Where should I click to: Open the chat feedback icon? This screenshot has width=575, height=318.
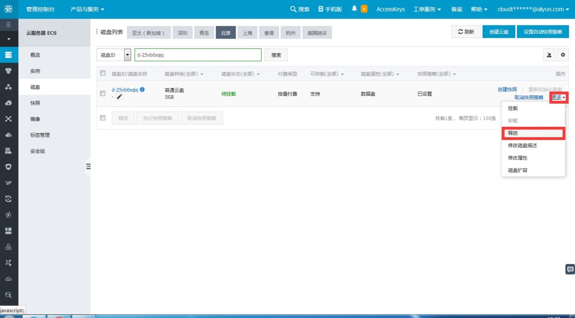pyautogui.click(x=570, y=270)
